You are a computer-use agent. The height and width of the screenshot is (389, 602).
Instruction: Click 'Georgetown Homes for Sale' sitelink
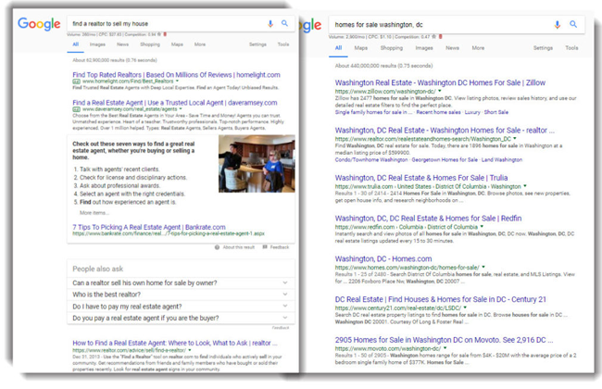point(445,159)
